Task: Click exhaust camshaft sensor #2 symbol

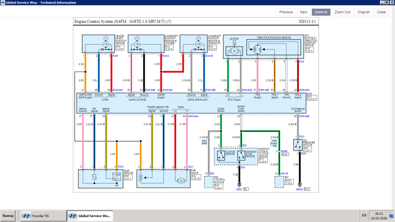Action: click(198, 44)
